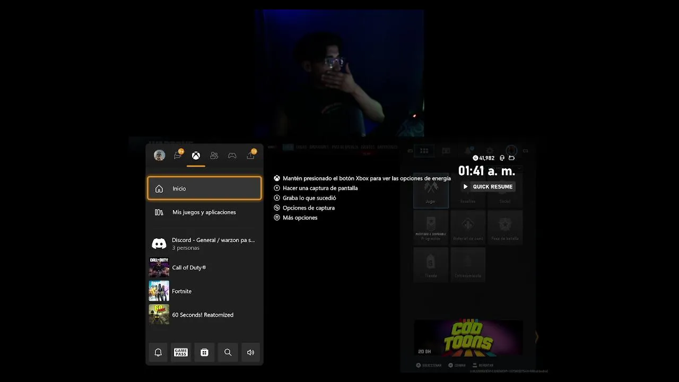Select the Tienda tile in Call of Duty
Image resolution: width=679 pixels, height=382 pixels.
click(431, 264)
